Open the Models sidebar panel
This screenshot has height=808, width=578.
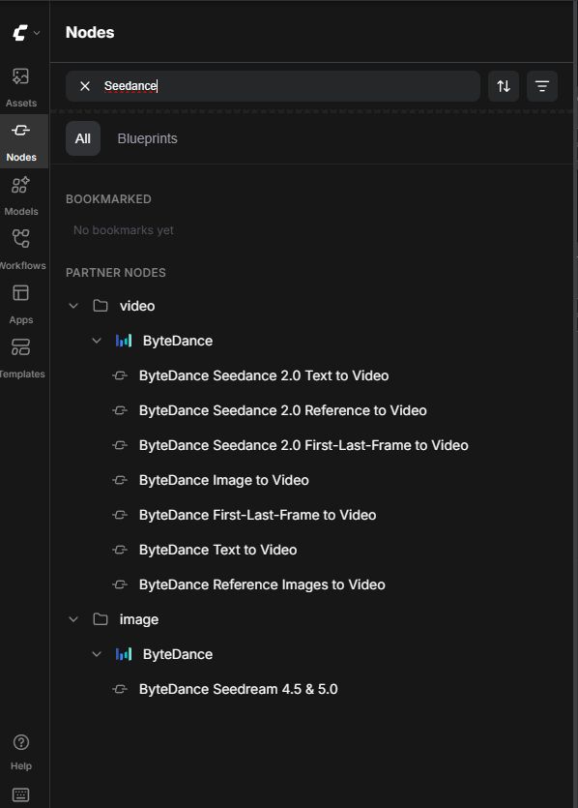pyautogui.click(x=21, y=195)
